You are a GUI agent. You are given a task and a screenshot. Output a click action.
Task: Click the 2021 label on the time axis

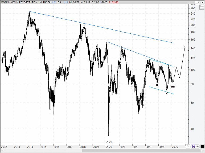pyautogui.click(x=122, y=147)
